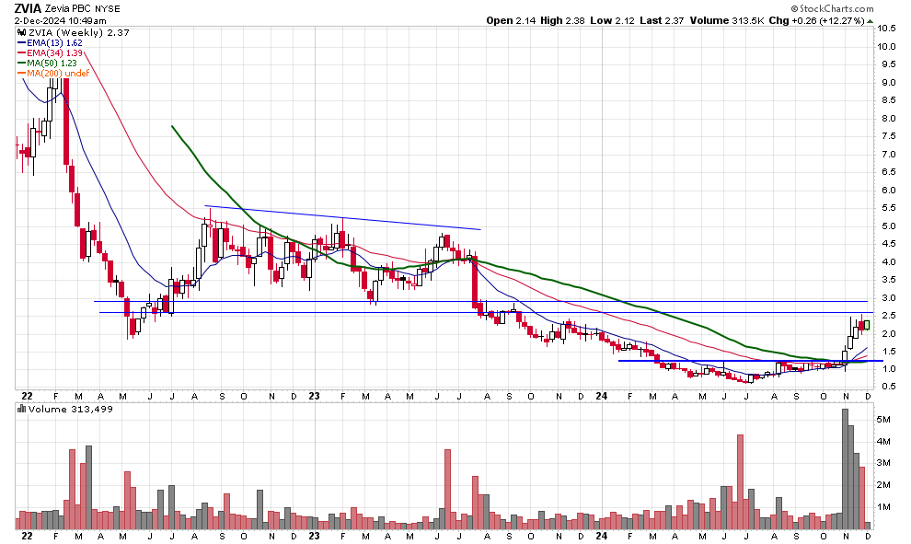Click the bold ZVIA ticker symbol title
This screenshot has height=544, width=911.
pyautogui.click(x=28, y=7)
